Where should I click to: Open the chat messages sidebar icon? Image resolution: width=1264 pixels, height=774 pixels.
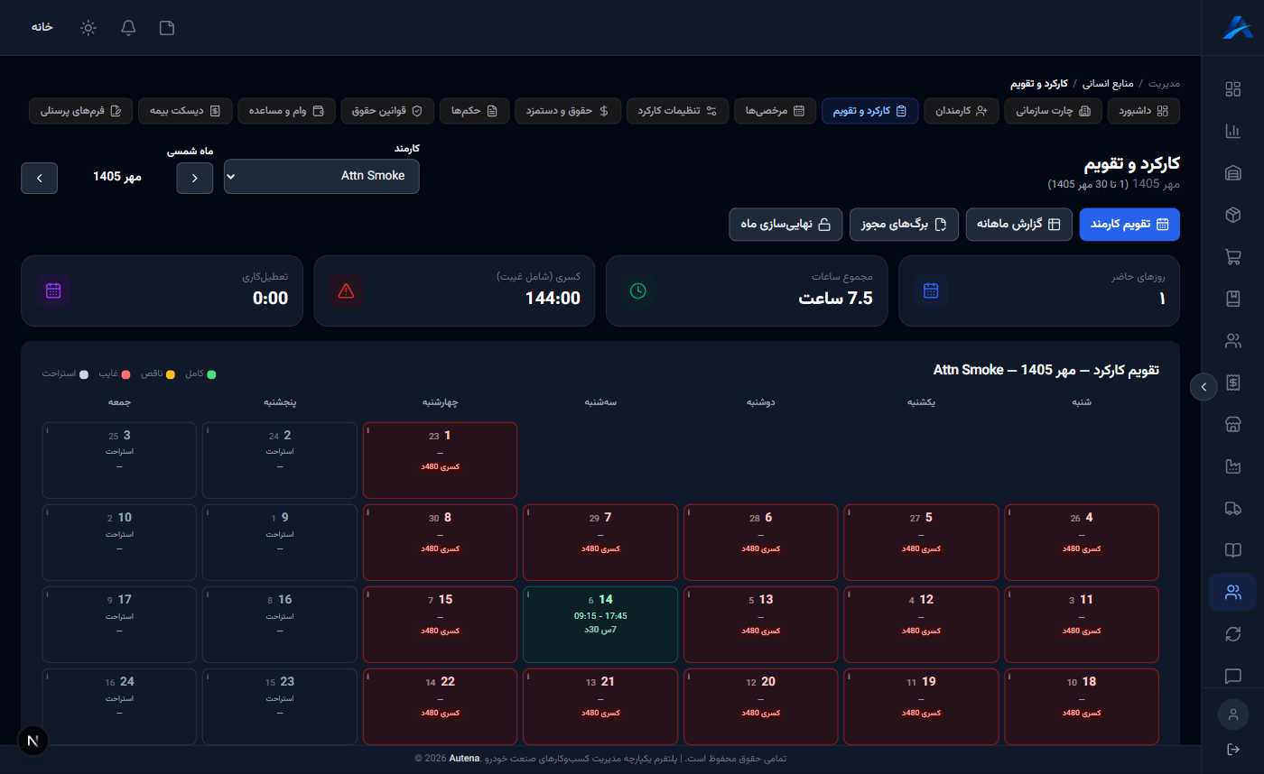(x=1232, y=676)
